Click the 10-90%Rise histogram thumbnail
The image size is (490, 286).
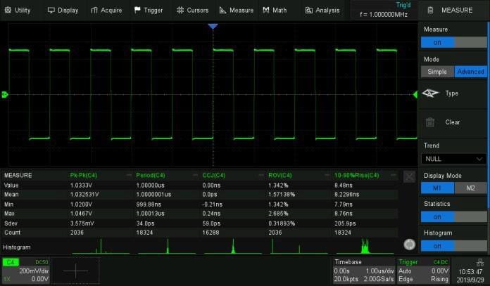point(365,247)
